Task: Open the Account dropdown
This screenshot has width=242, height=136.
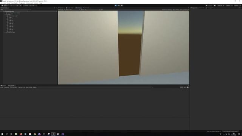Action: [x=221, y=6]
